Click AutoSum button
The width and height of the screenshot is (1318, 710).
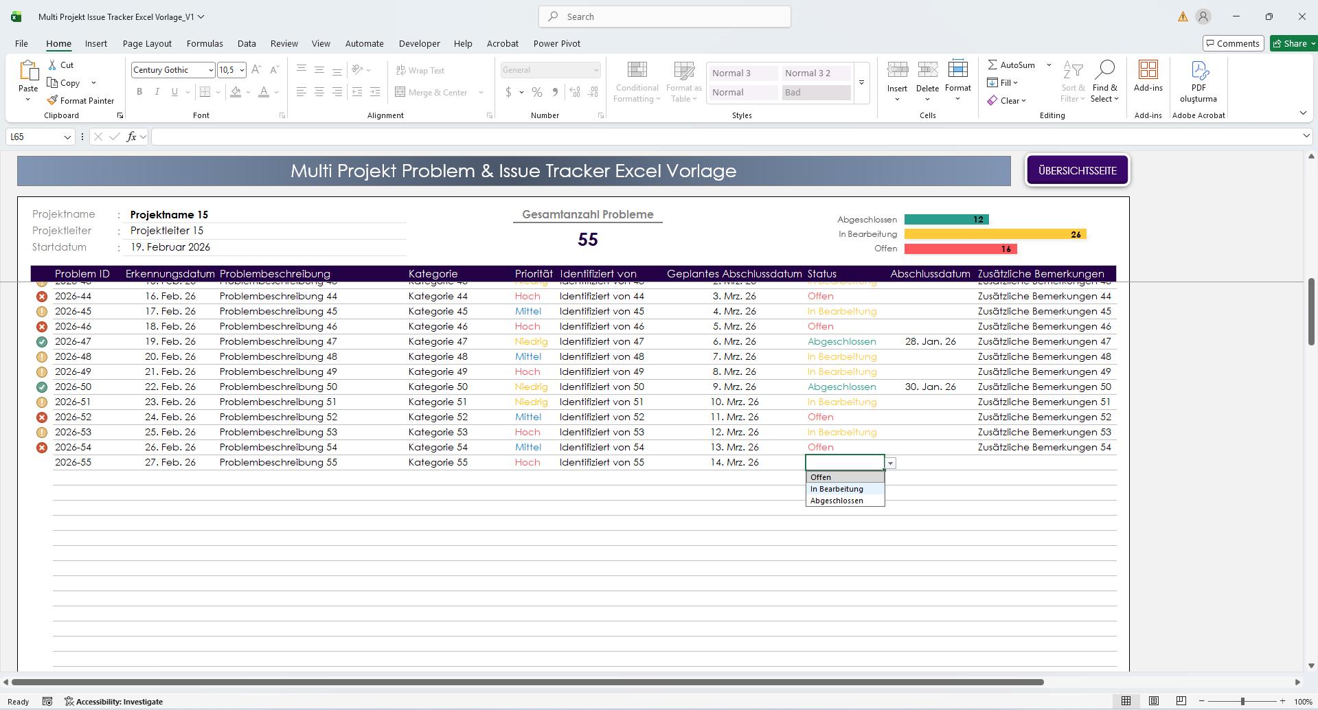coord(1011,65)
